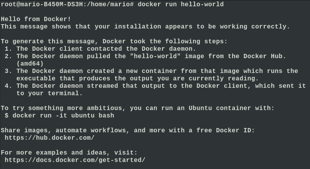The height and width of the screenshot is (169, 310).
Task: Click the root@mario-B450M-DS3H prompt text
Action: (42, 4)
